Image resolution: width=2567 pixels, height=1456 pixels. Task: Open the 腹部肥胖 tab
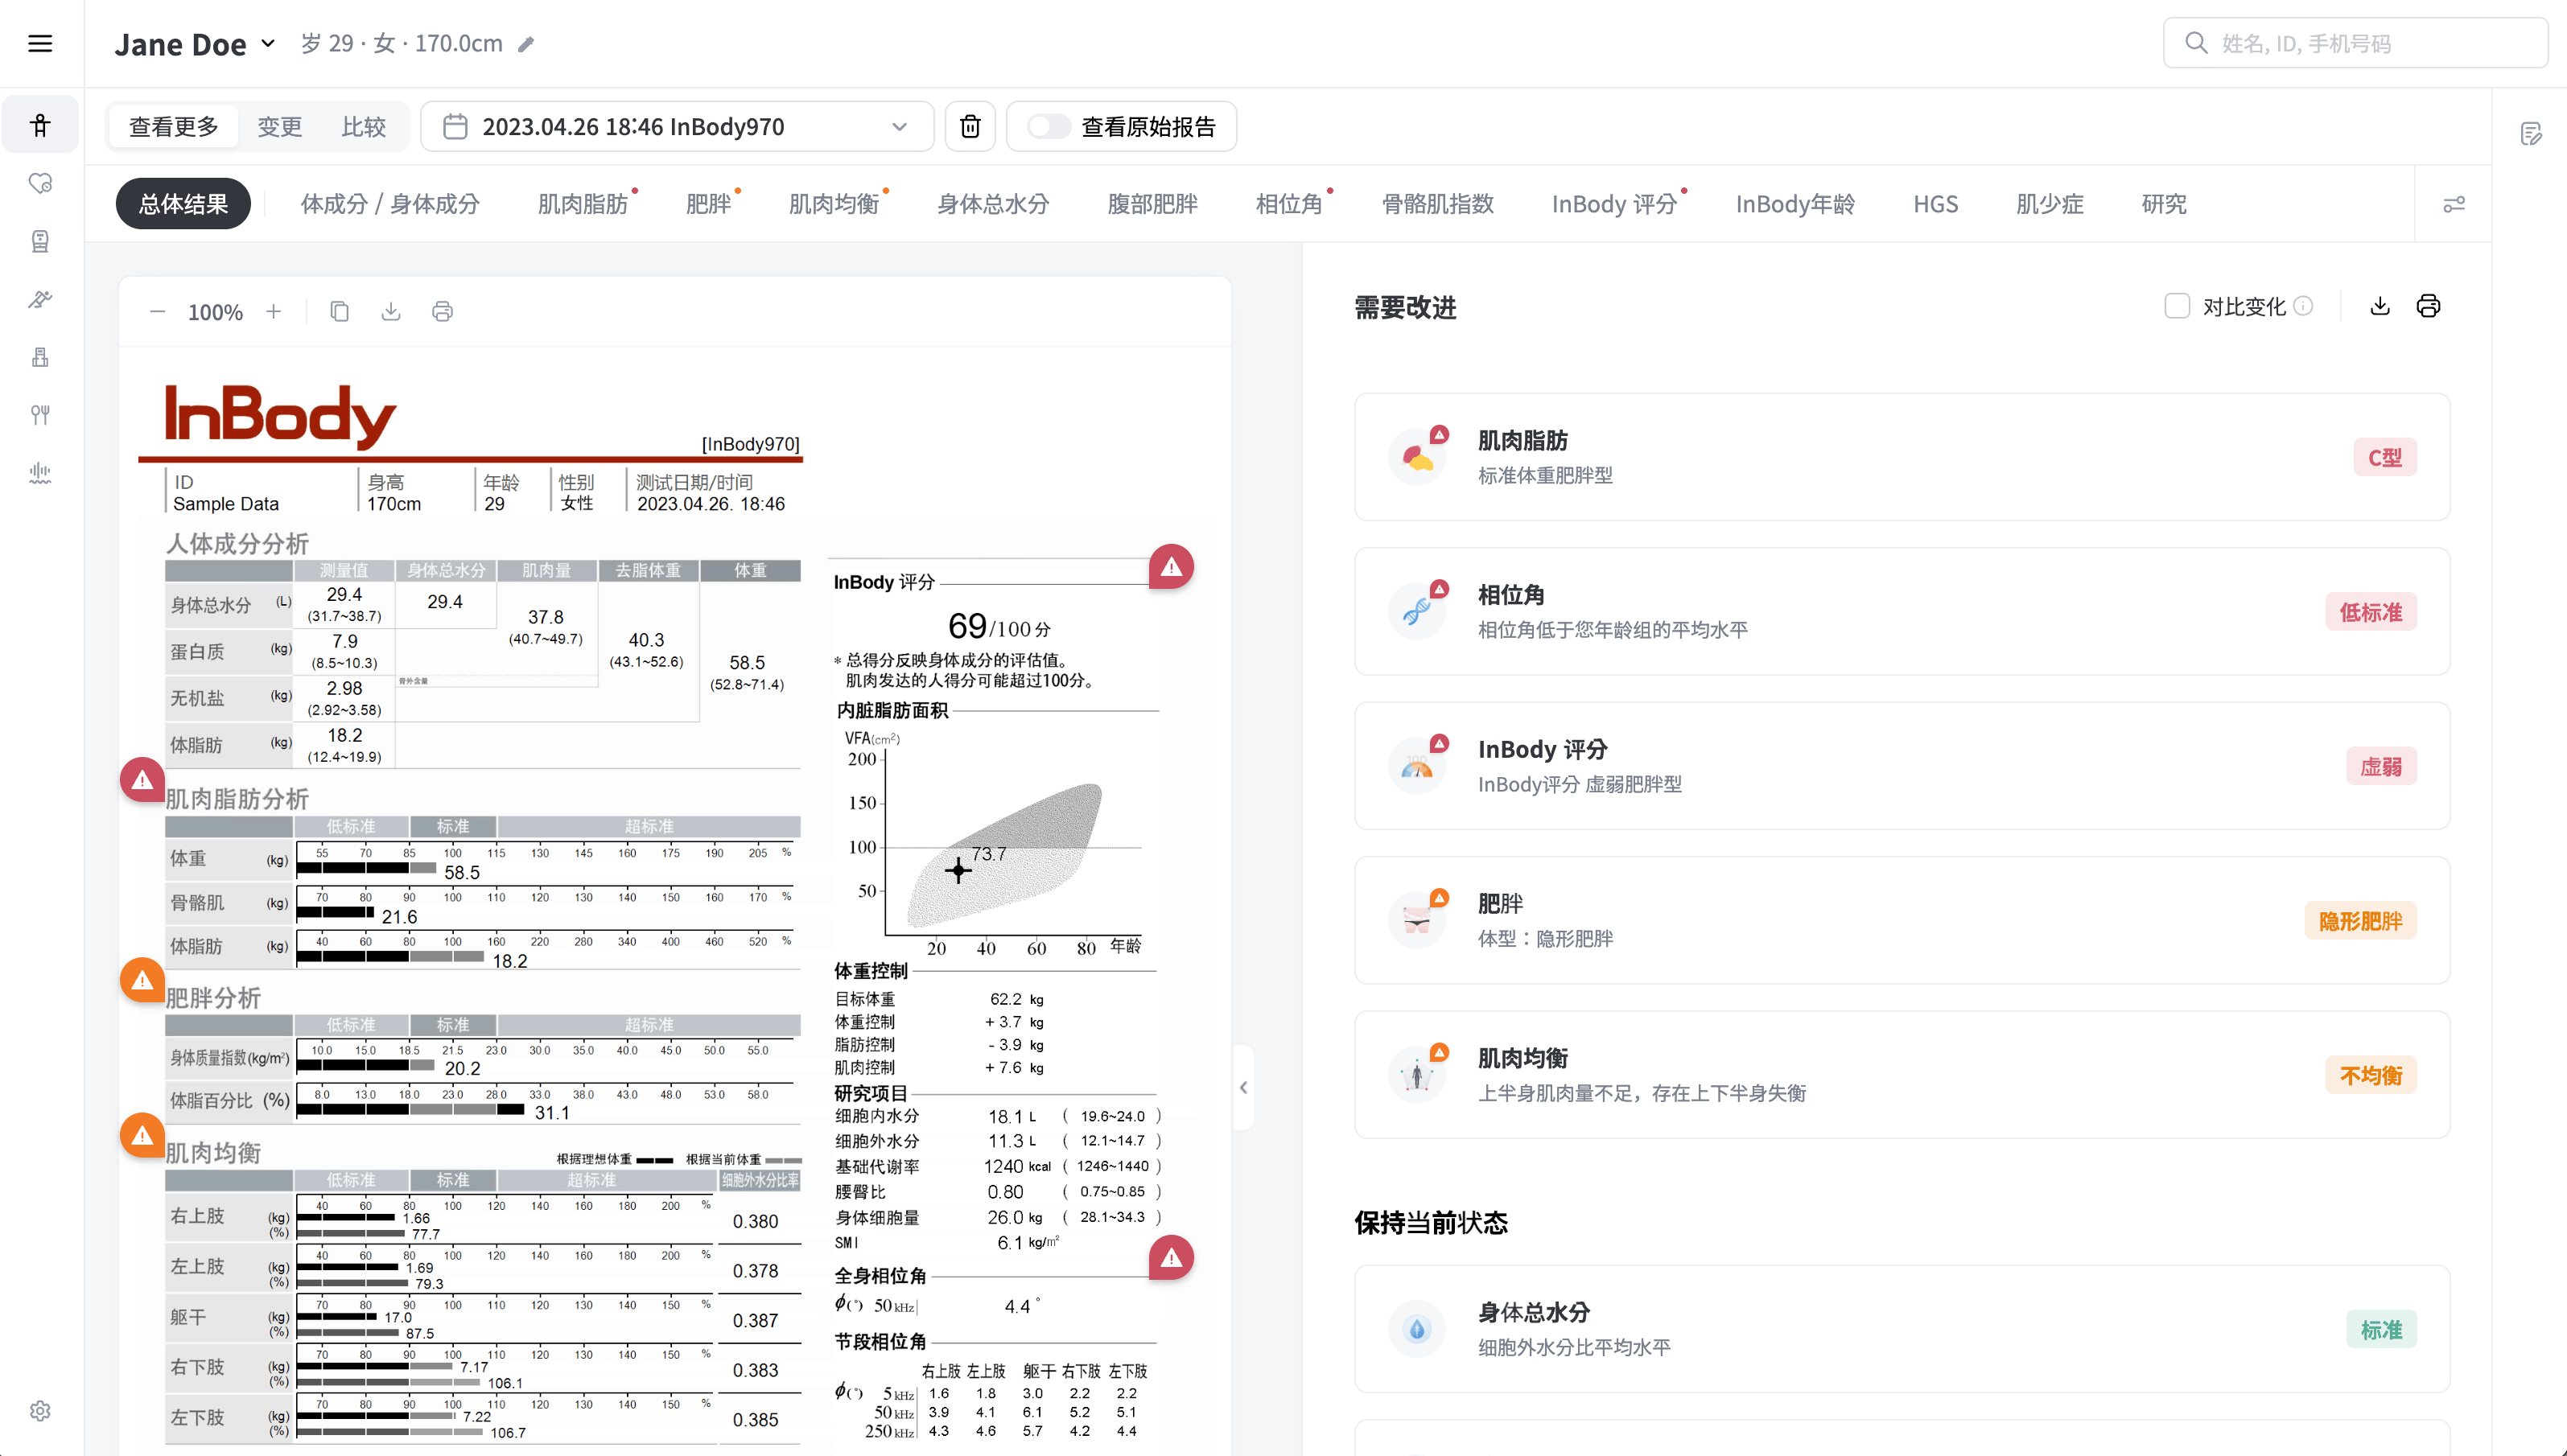[x=1152, y=204]
